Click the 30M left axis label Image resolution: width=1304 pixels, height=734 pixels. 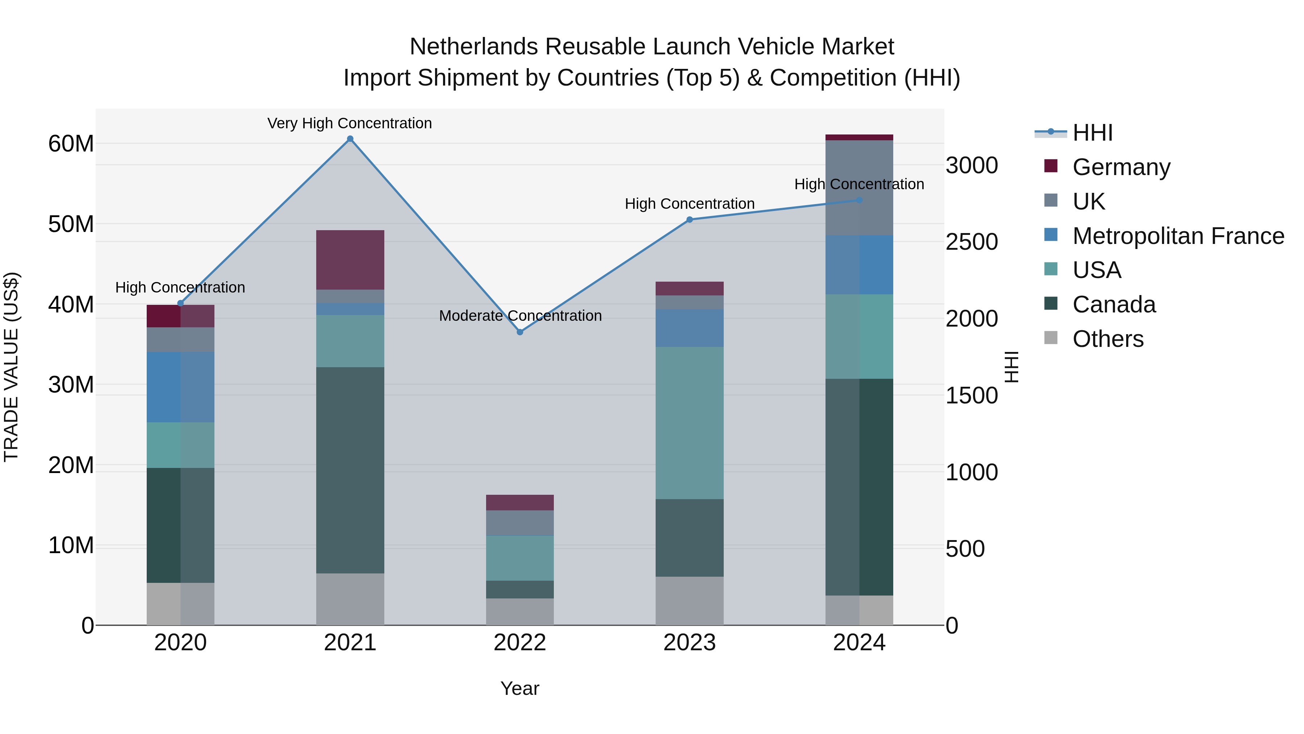(x=71, y=385)
